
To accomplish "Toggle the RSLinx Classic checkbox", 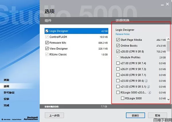I will [47, 54].
